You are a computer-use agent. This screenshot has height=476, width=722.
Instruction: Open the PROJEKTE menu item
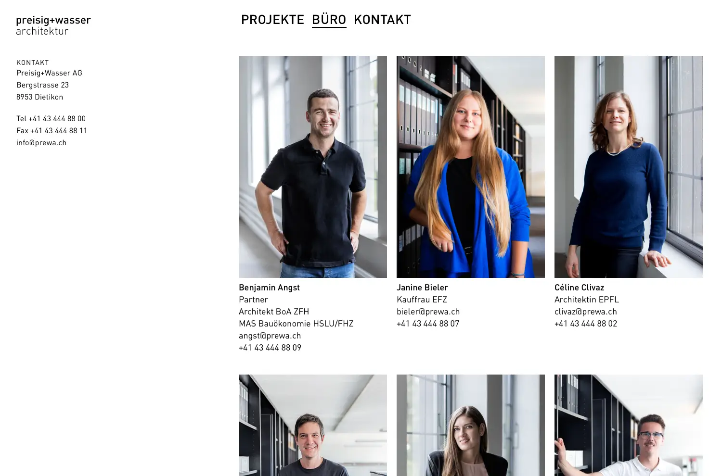pos(272,20)
